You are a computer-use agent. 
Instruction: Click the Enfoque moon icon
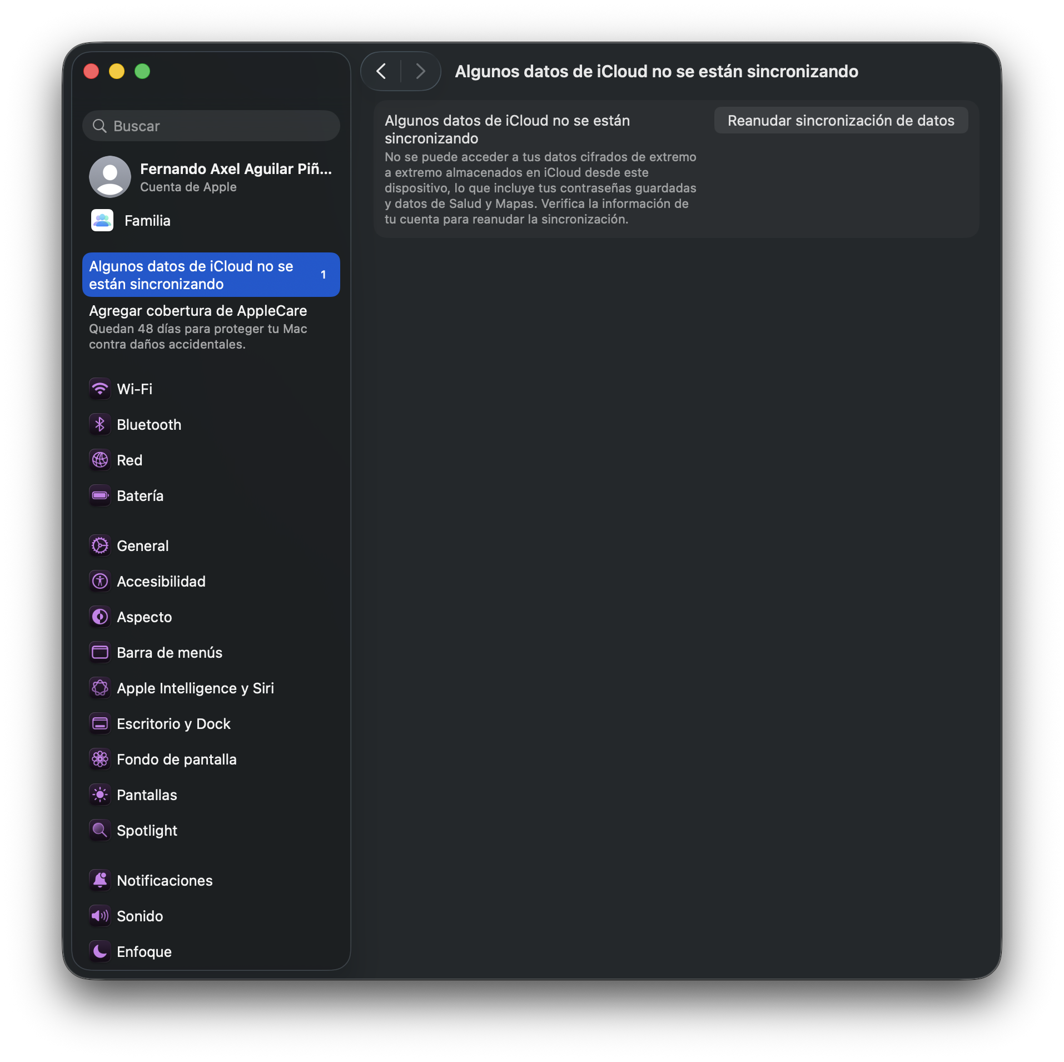pos(100,951)
